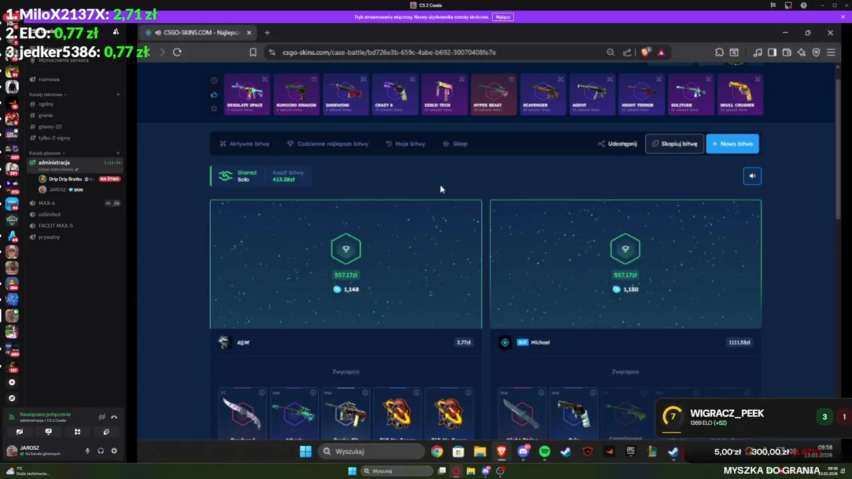
Task: Open the Skull Crusher drop card
Action: (x=740, y=94)
